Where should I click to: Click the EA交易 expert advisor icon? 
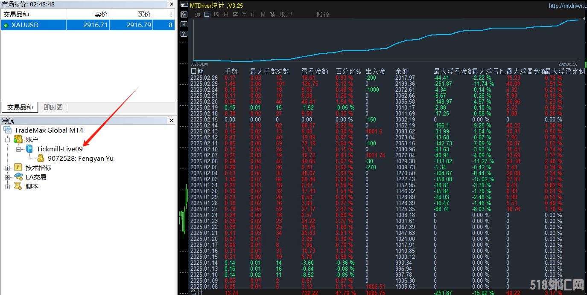pos(18,177)
